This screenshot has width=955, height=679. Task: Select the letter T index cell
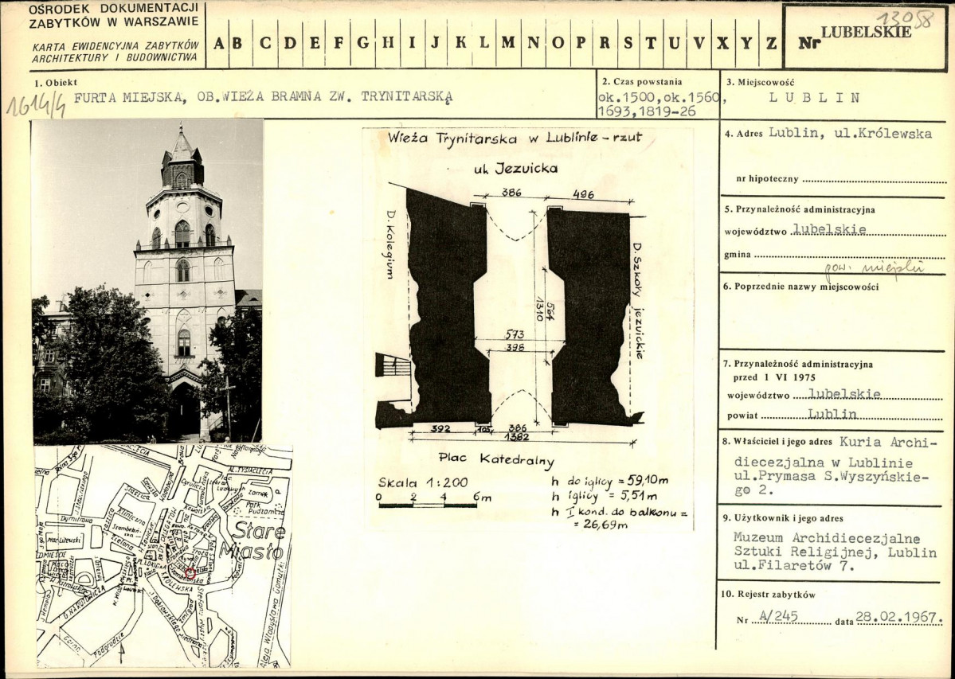(x=651, y=43)
